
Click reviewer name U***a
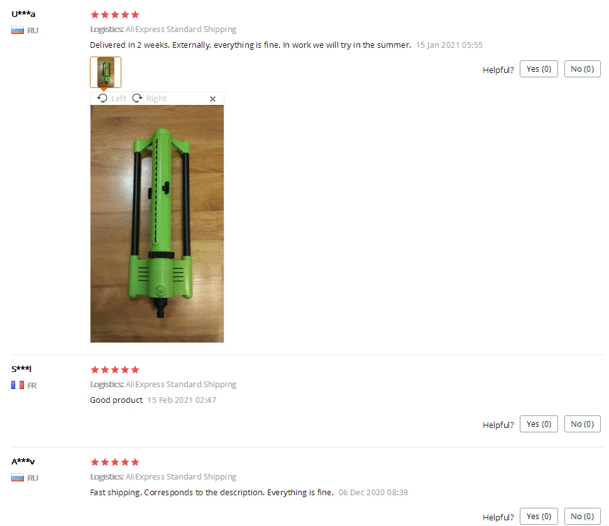pyautogui.click(x=23, y=14)
